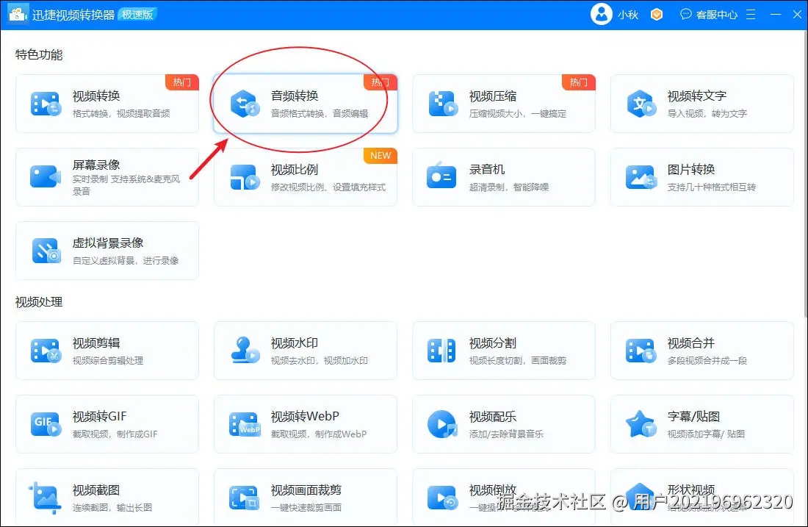This screenshot has height=527, width=808.
Task: Open the 视频倒放 reverse icon
Action: (442, 498)
